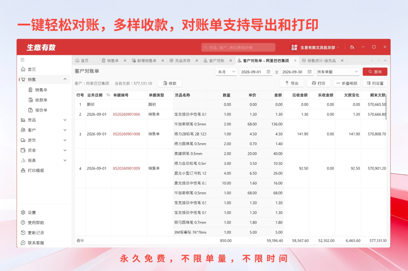
Task: Close the 客户对账 tab
Action: [231, 61]
